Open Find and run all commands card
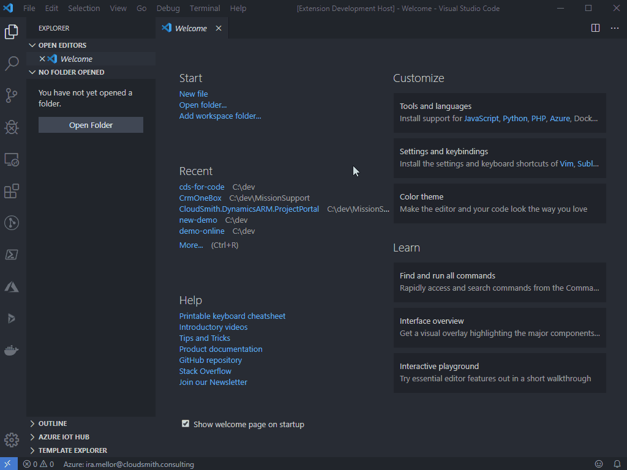The image size is (627, 470). pos(500,282)
